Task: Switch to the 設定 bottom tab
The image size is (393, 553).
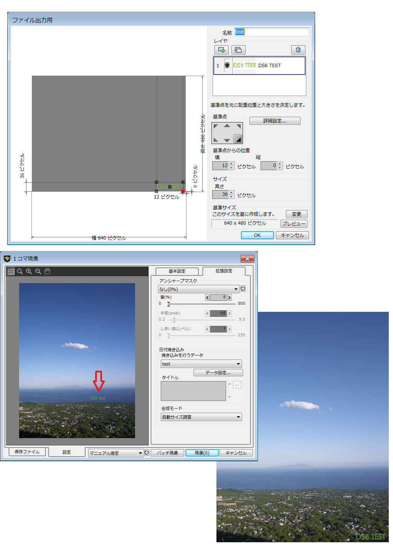Action: (x=67, y=452)
